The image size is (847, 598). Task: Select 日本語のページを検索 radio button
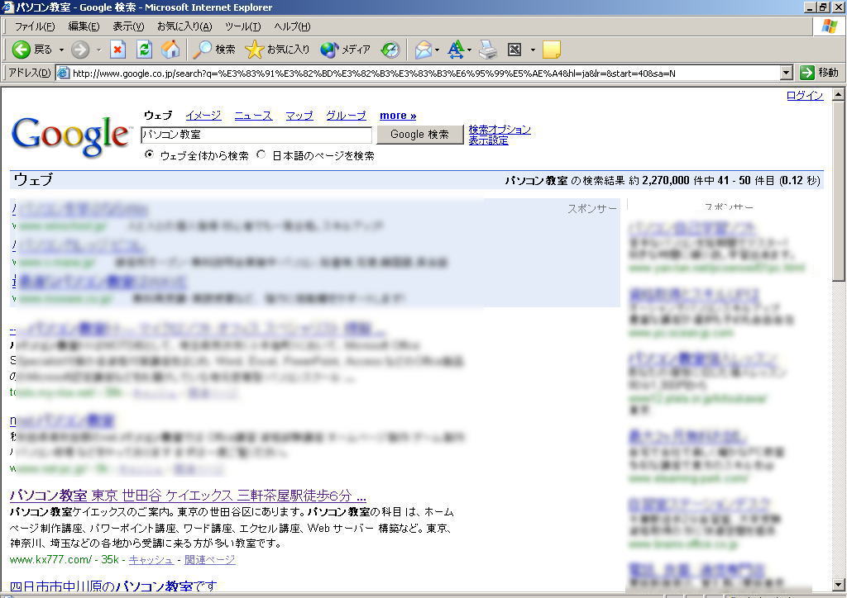click(x=261, y=154)
